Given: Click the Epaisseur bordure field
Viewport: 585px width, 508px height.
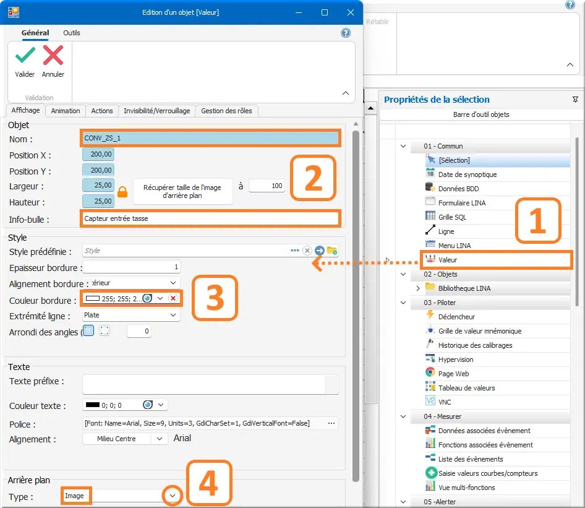Looking at the screenshot, I should click(131, 267).
